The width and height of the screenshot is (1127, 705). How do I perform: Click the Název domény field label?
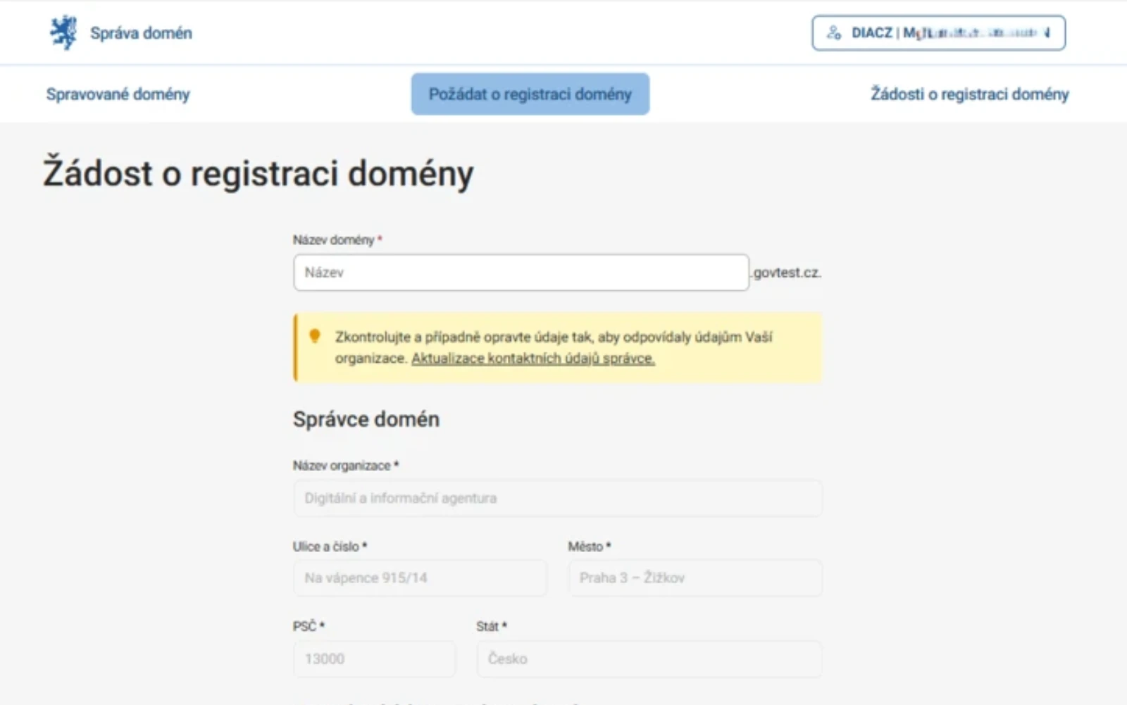point(333,240)
